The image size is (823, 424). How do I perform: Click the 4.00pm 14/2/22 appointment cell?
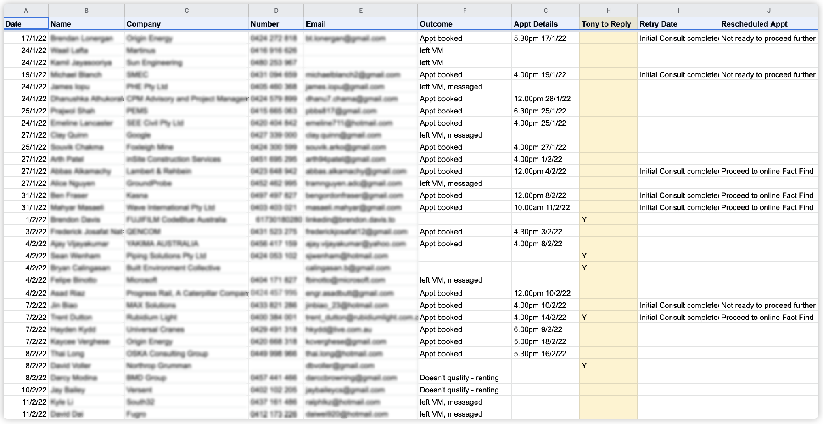[x=545, y=318]
